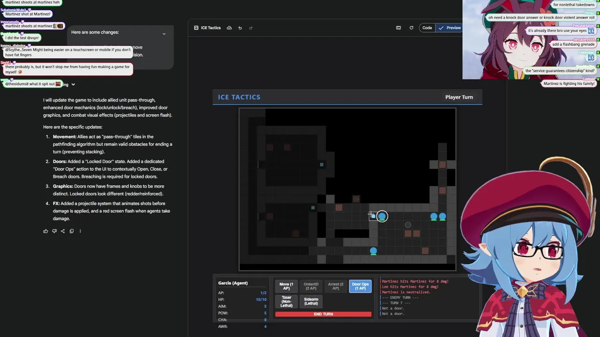Click the cloud save icon
The height and width of the screenshot is (337, 600).
point(229,28)
